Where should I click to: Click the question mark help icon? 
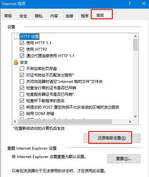pyautogui.click(x=129, y=4)
